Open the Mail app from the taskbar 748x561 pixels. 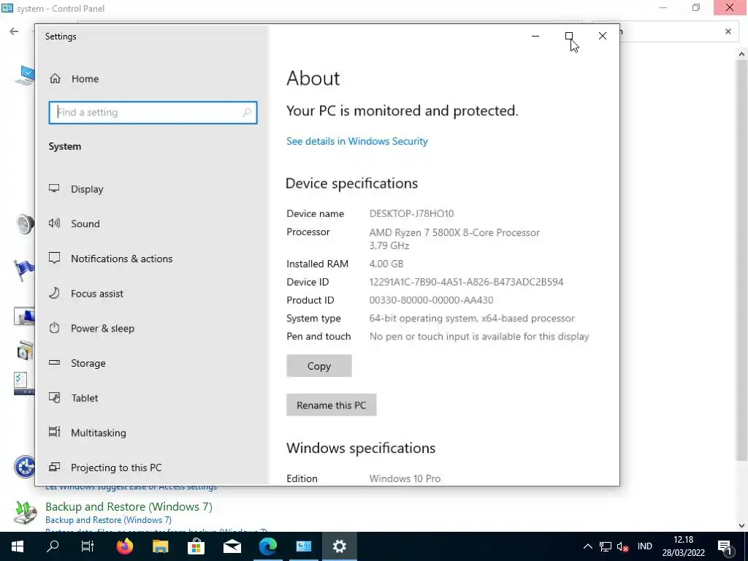pyautogui.click(x=232, y=546)
